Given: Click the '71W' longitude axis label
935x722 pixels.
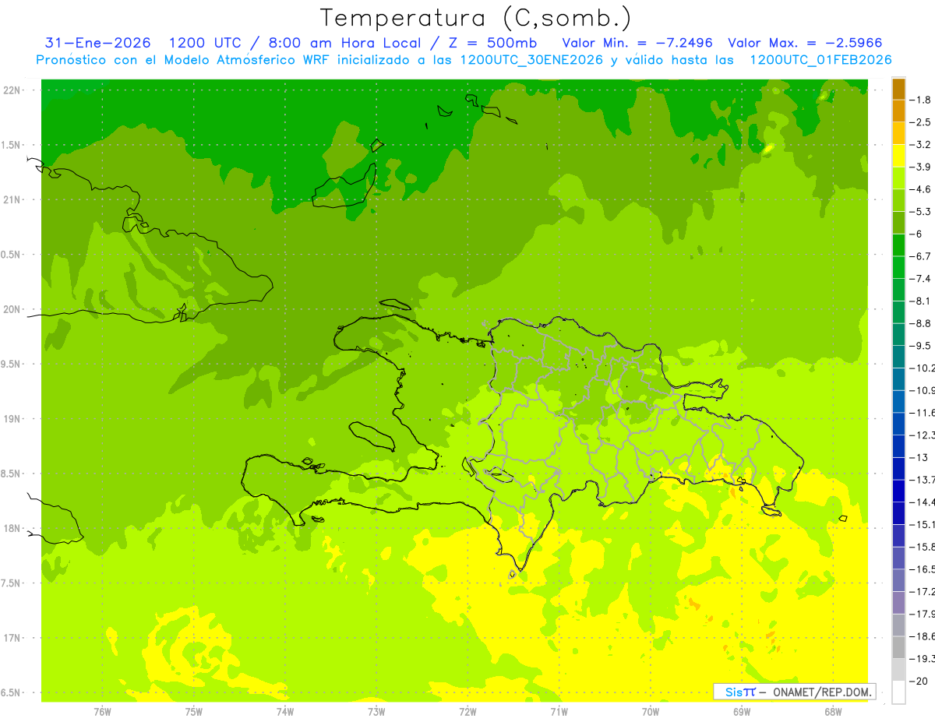Looking at the screenshot, I should coord(559,711).
